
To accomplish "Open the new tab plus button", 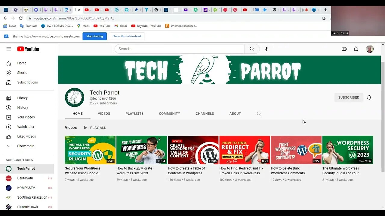I will (325, 10).
